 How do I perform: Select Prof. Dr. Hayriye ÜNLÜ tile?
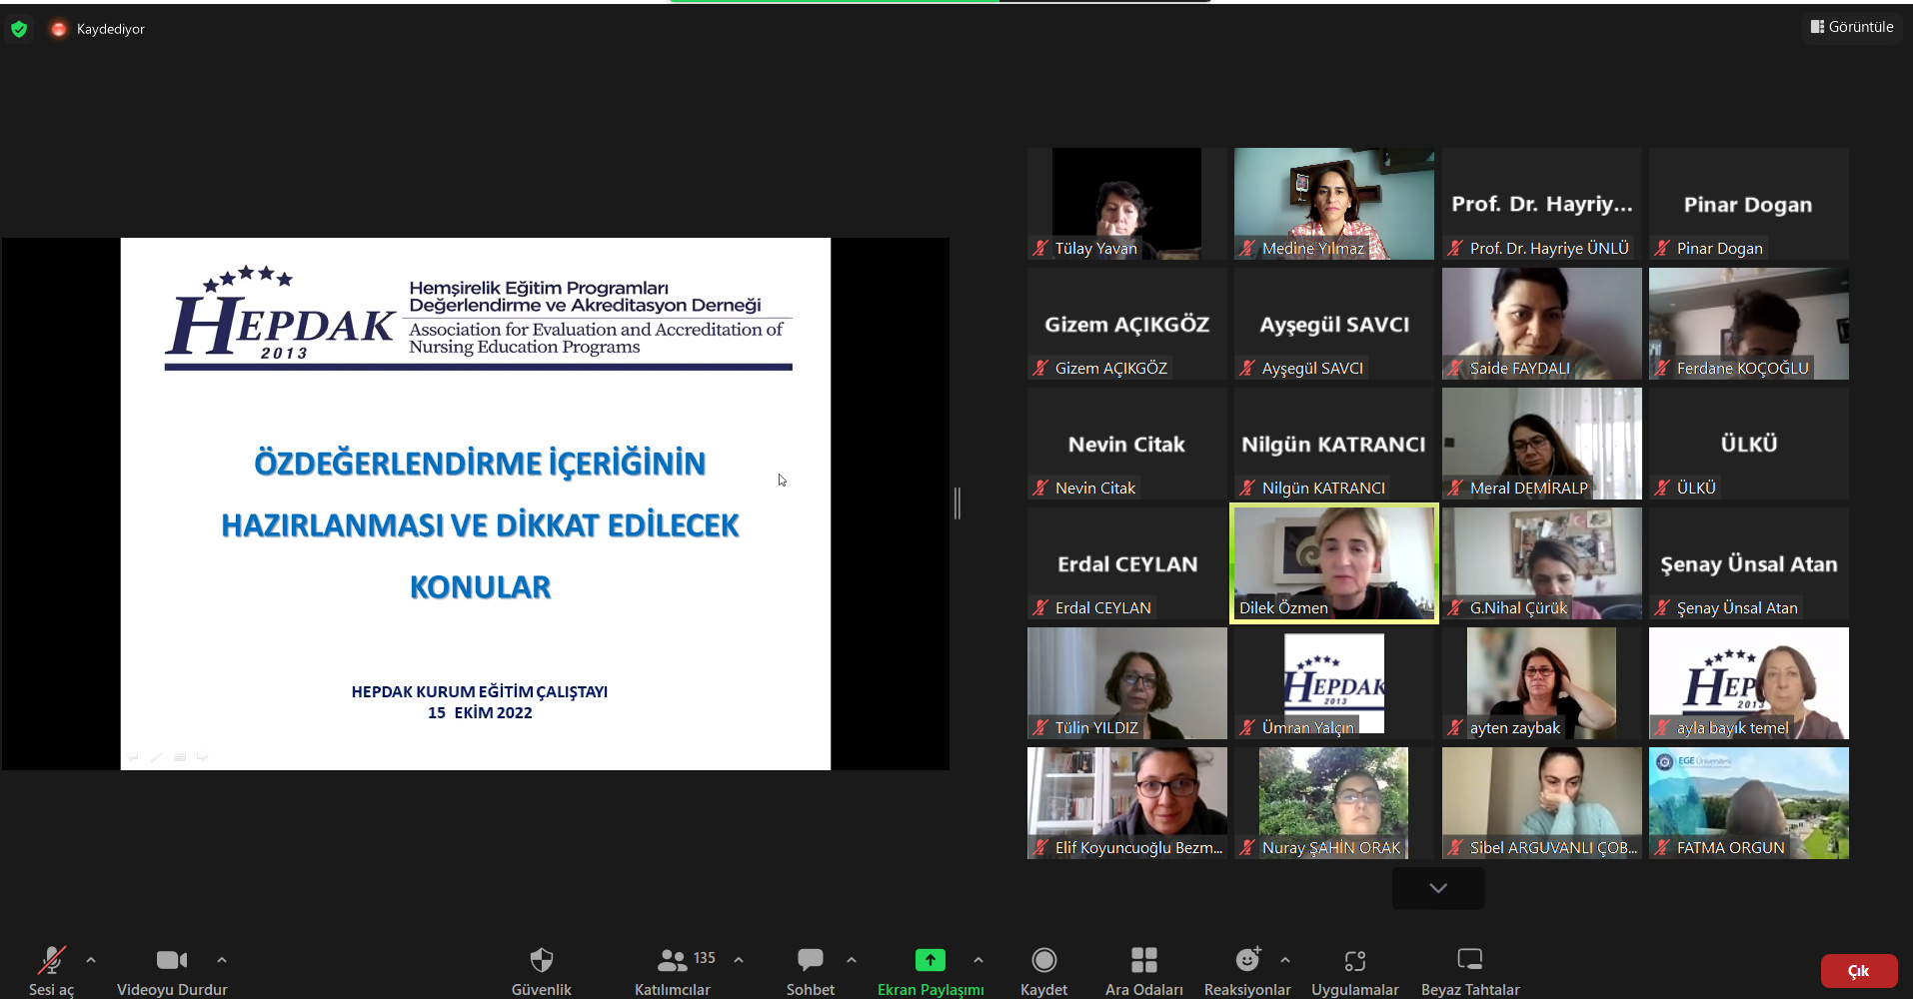(x=1542, y=204)
